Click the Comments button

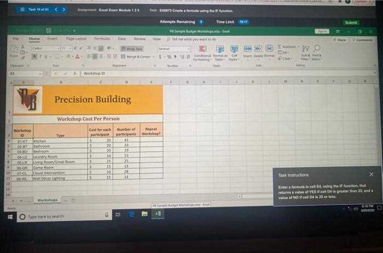pos(362,40)
